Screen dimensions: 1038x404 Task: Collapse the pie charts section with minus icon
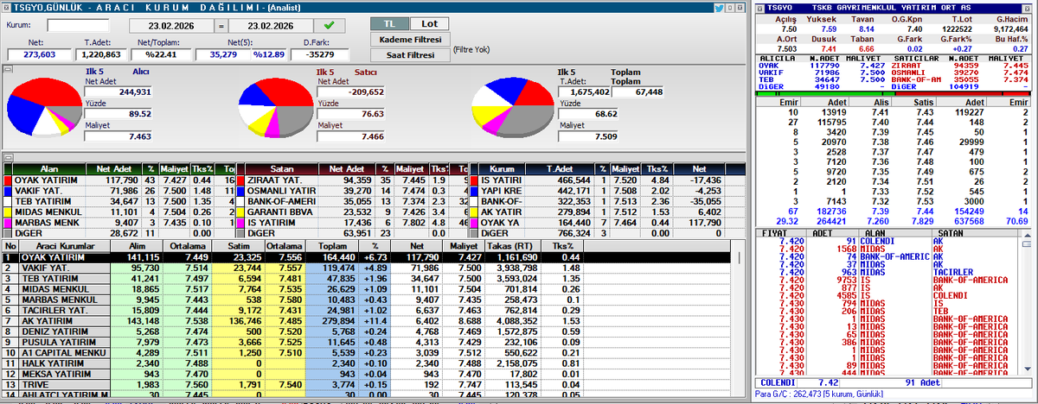[x=6, y=68]
